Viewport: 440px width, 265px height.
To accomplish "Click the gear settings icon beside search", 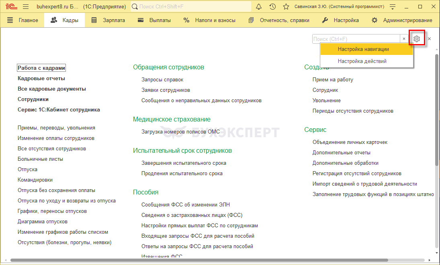I will click(x=417, y=39).
